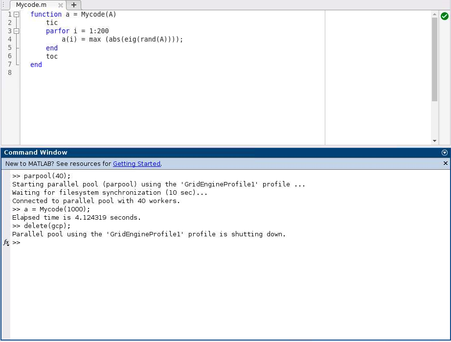Place cursor on the parfor keyword
Viewport: 451px width, 342px height.
point(58,31)
